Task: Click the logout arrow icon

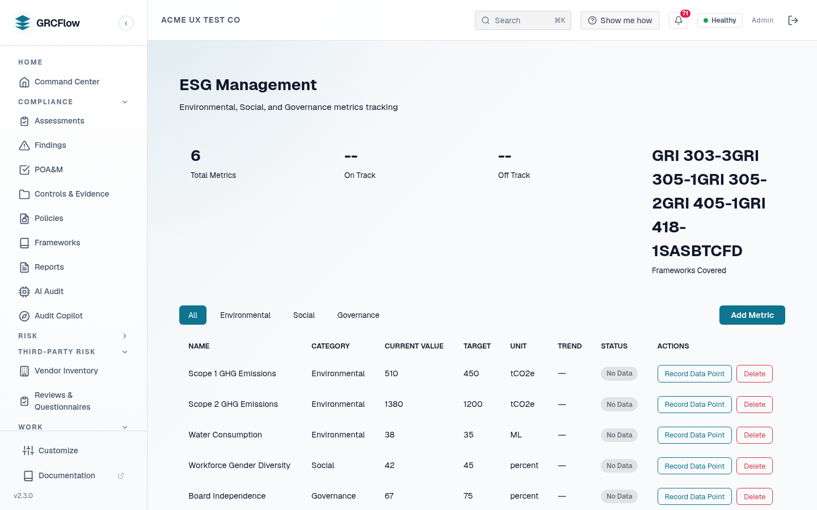Action: tap(793, 20)
